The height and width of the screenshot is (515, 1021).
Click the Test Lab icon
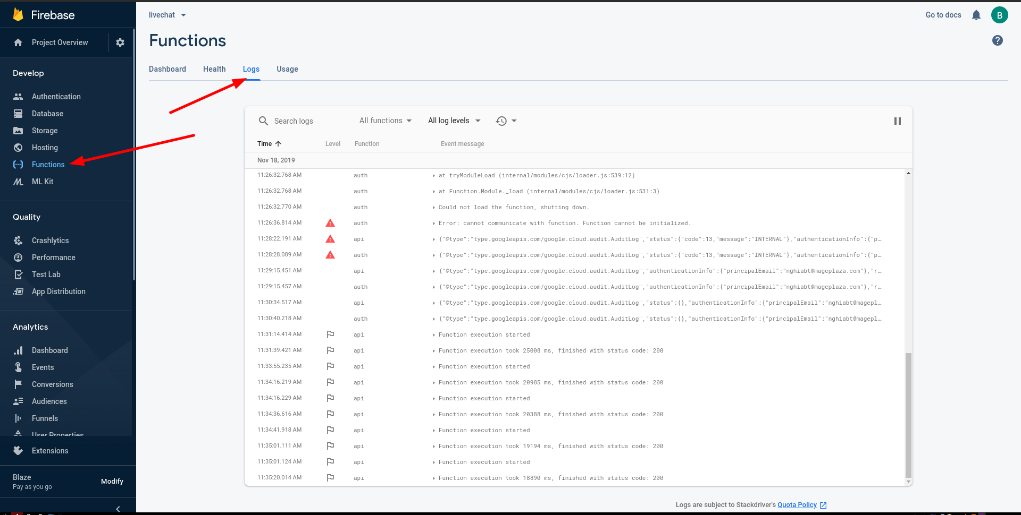click(x=18, y=274)
